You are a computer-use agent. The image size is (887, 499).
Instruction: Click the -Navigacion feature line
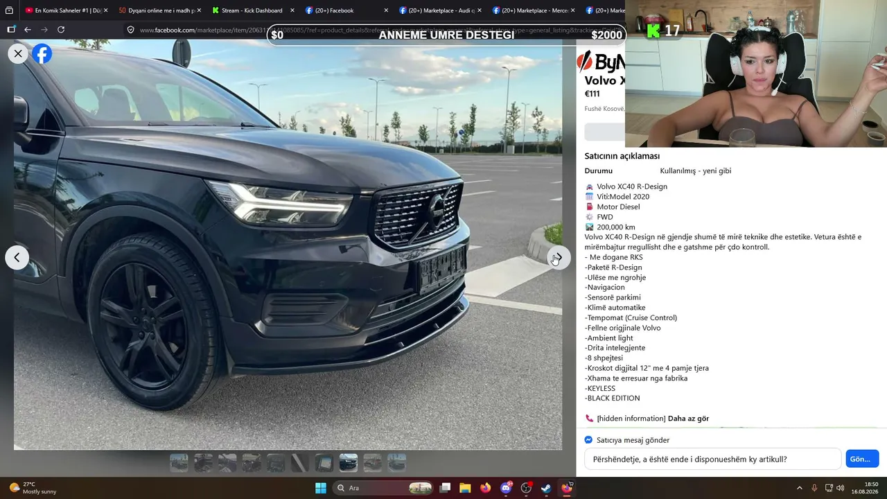click(x=605, y=288)
